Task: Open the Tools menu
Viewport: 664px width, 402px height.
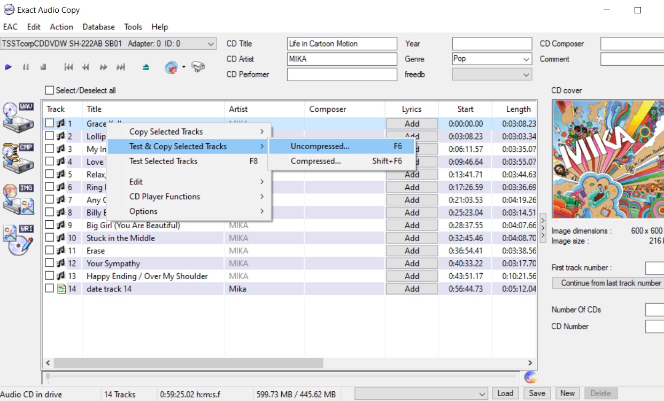Action: point(133,27)
